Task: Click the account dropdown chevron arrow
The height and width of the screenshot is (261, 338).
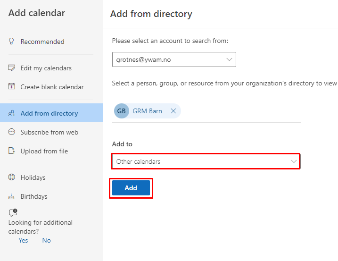Action: (x=230, y=59)
